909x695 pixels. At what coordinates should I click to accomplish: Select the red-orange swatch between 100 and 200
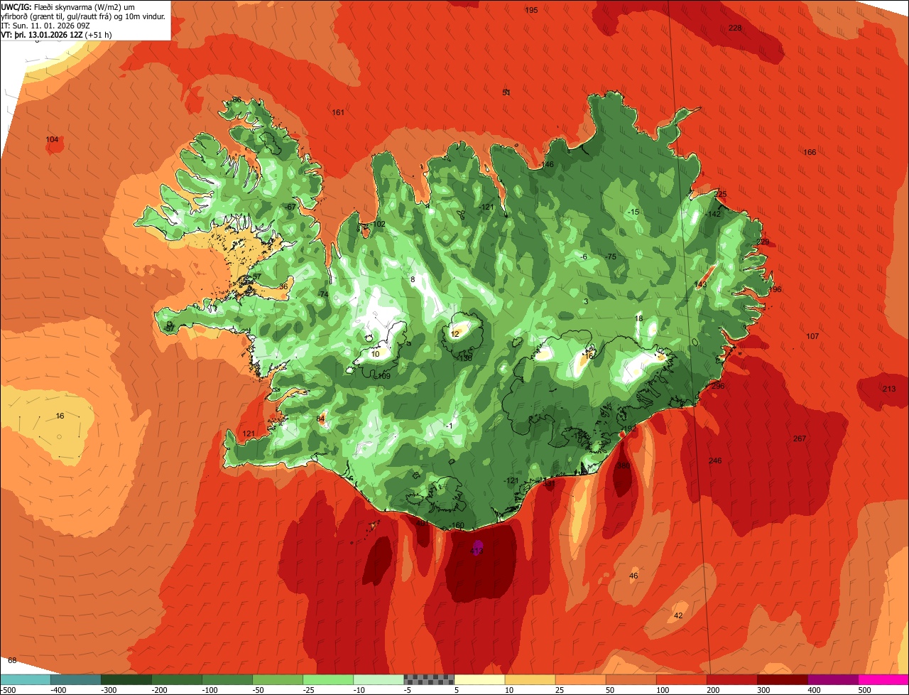click(x=681, y=679)
